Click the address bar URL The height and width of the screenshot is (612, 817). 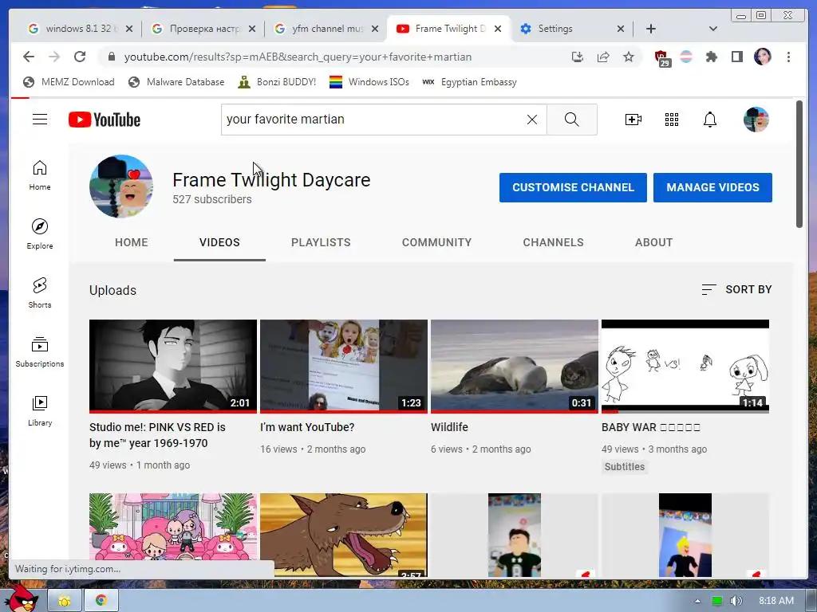click(x=298, y=57)
